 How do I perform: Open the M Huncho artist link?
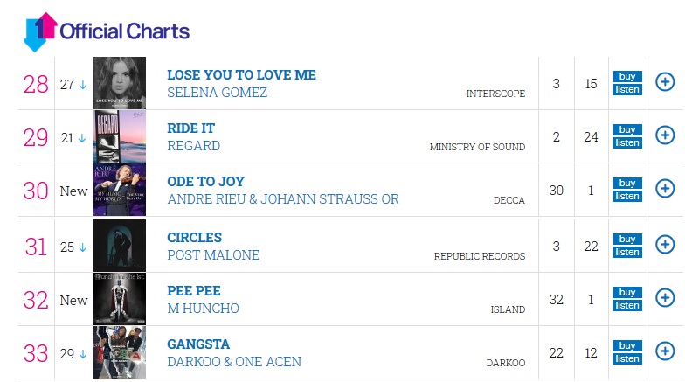coord(203,309)
